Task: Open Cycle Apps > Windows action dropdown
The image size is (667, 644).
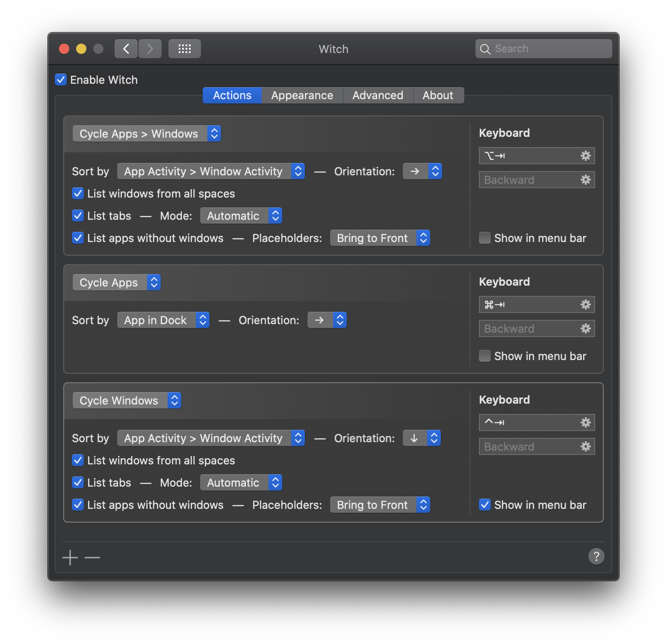Action: pos(147,133)
